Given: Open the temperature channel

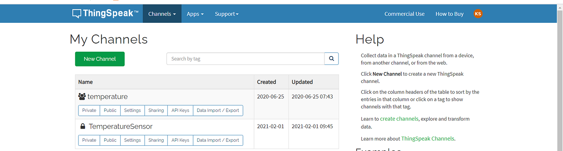Looking at the screenshot, I should point(107,97).
